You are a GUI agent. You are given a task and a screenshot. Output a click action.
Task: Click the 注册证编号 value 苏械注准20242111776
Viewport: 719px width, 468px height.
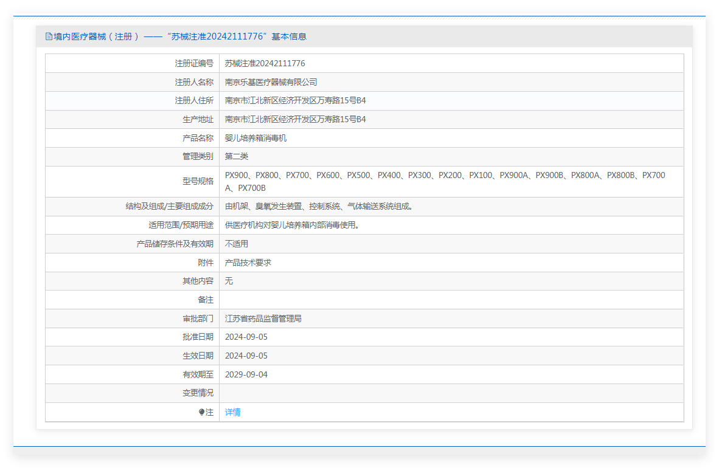(265, 63)
